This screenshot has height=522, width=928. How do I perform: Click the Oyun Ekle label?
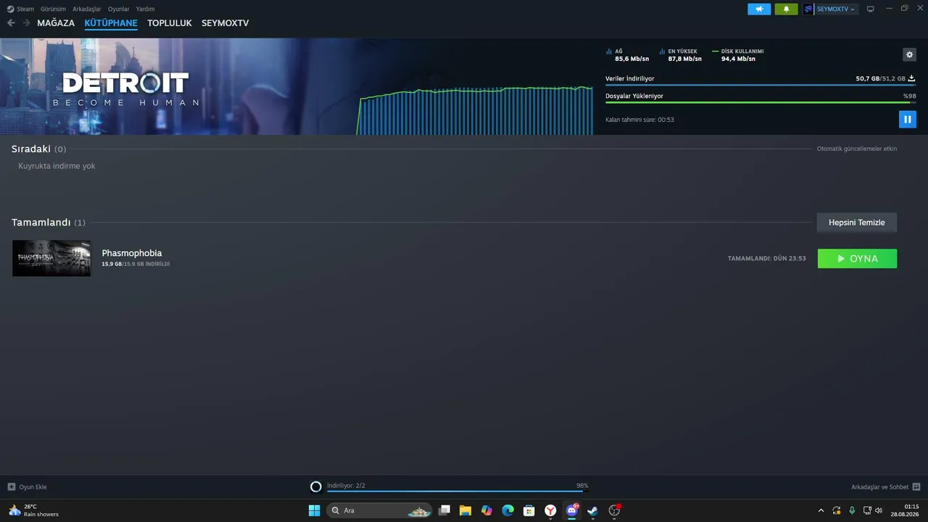click(33, 487)
